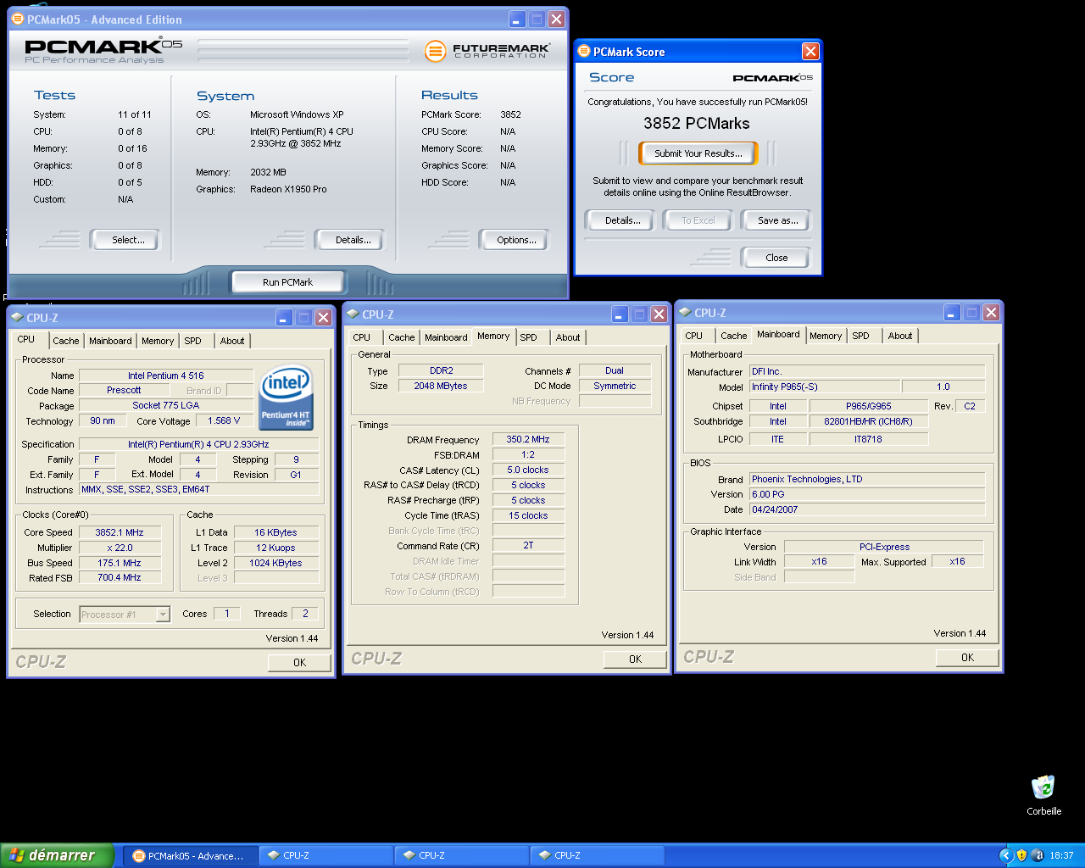The image size is (1085, 868).
Task: Click the P965/G965 chipset value
Action: 869,406
